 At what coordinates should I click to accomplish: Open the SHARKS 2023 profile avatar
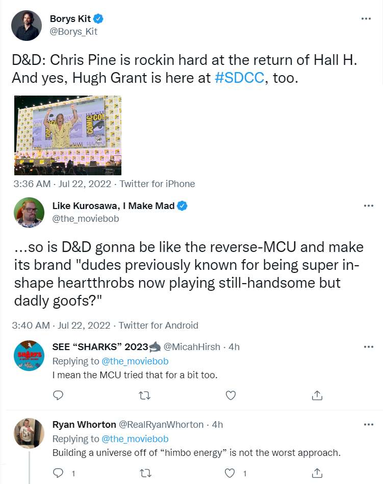click(29, 356)
